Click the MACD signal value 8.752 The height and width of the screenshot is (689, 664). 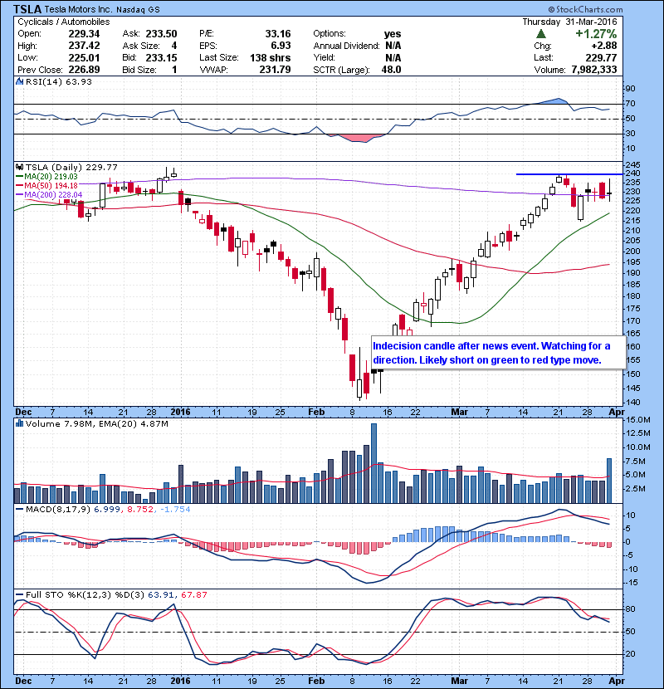click(140, 510)
